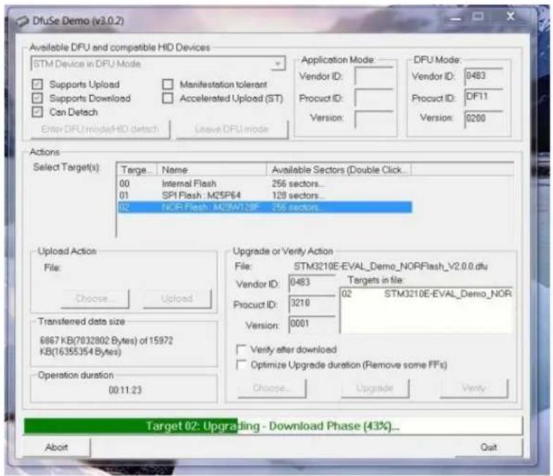Click the Upgrade button
553x476 pixels.
pos(375,389)
